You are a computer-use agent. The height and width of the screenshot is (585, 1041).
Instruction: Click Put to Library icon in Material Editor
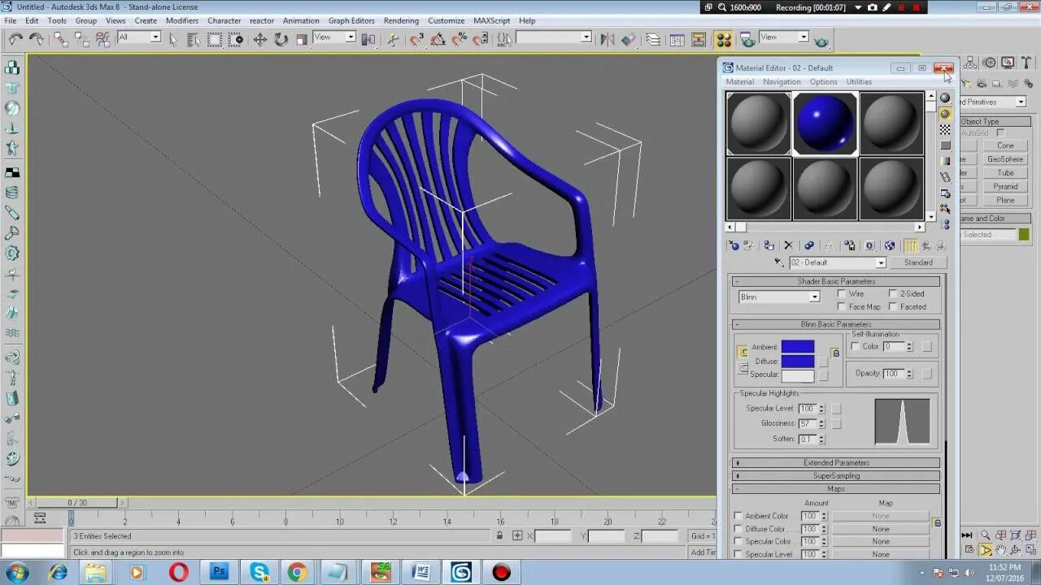(x=849, y=245)
